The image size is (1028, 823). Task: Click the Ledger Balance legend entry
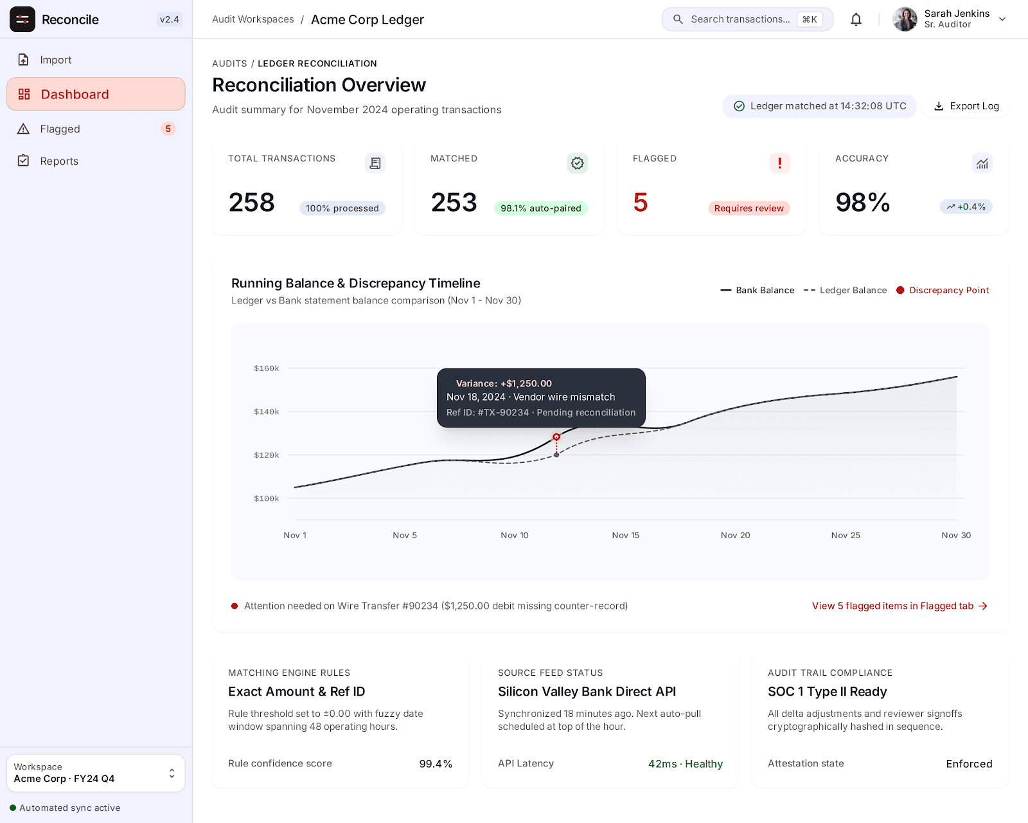pyautogui.click(x=845, y=290)
